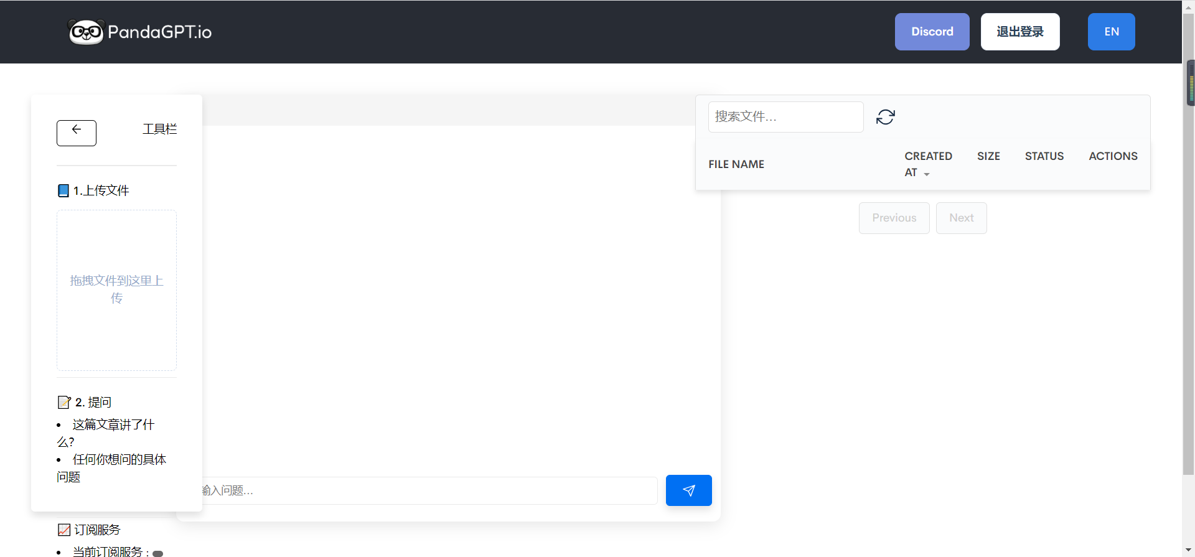Click the notepad icon beside 提问
The width and height of the screenshot is (1195, 557).
(64, 403)
